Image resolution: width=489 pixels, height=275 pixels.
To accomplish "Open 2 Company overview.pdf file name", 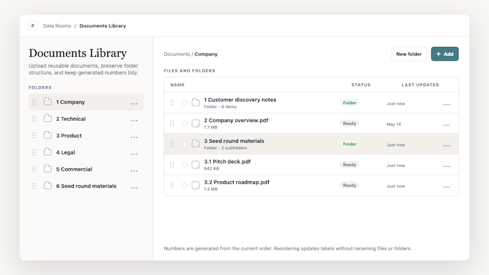I will pyautogui.click(x=236, y=121).
